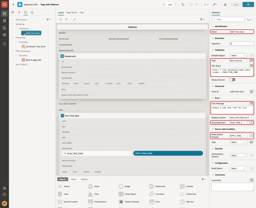Open the Help tab
256x208 pixels.
point(82,12)
